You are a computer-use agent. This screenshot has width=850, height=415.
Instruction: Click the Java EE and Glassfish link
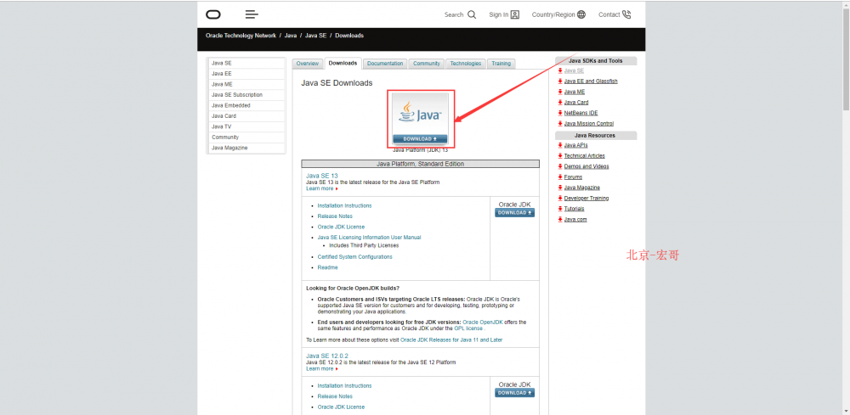point(591,81)
